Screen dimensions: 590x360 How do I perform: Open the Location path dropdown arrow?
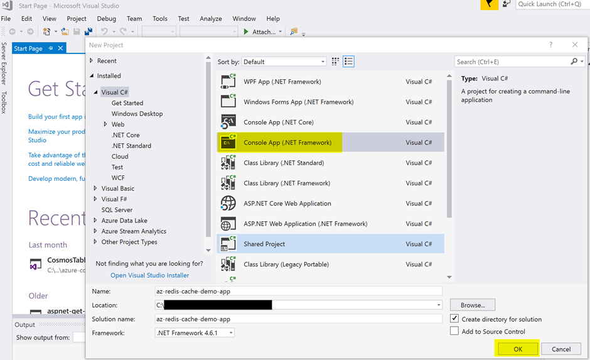(439, 305)
